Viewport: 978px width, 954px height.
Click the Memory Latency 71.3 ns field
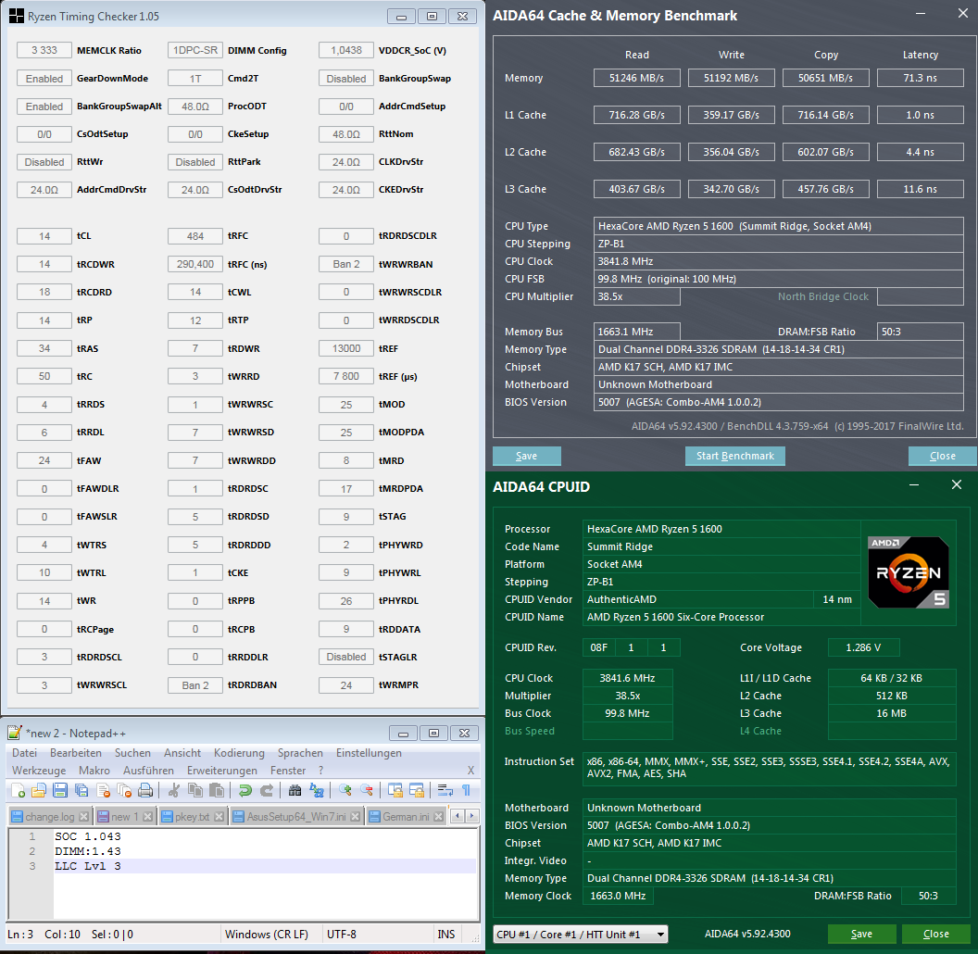920,78
